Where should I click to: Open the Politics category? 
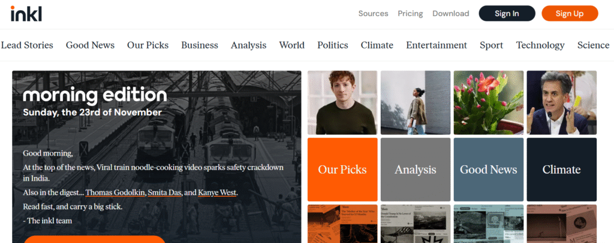tap(332, 45)
